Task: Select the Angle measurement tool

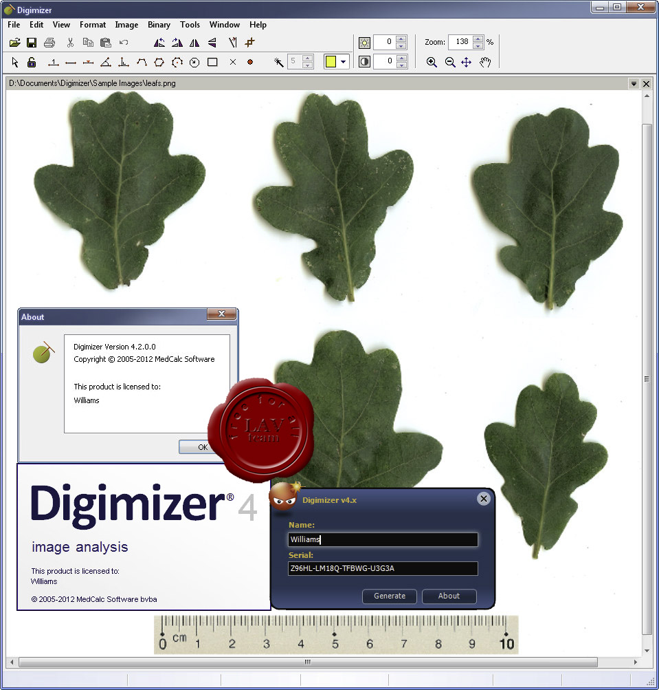Action: coord(106,63)
